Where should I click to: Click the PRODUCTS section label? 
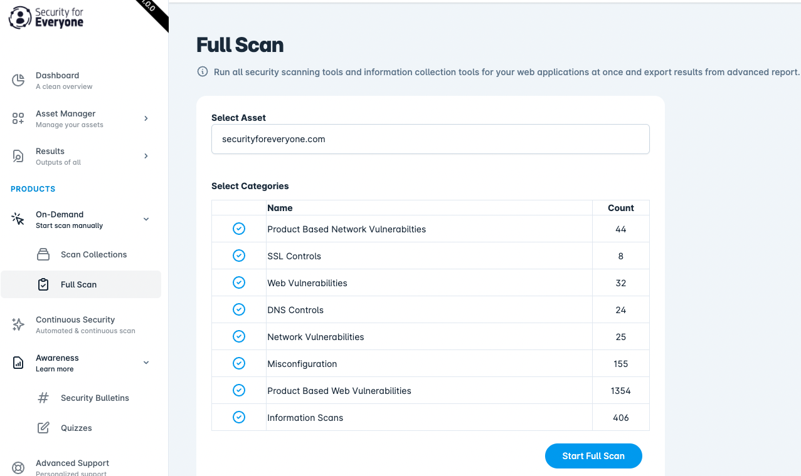33,189
